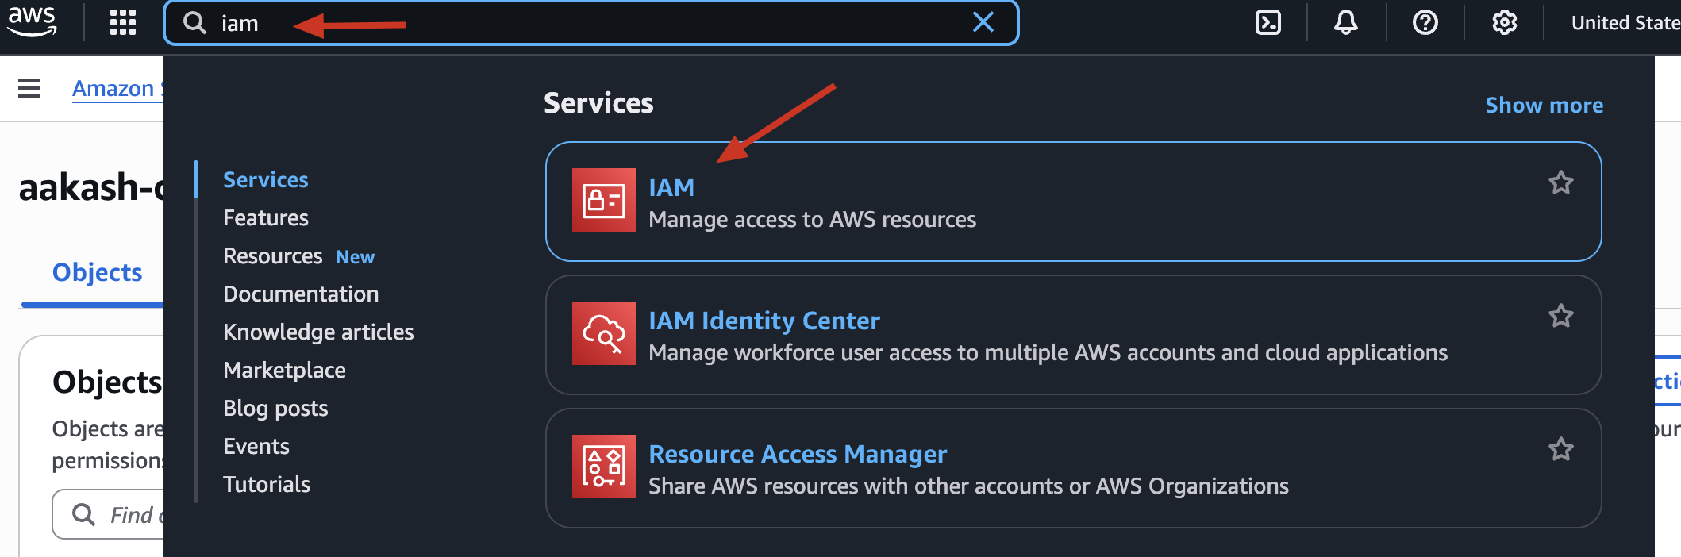Select the Knowledge articles filter category

coord(318,332)
